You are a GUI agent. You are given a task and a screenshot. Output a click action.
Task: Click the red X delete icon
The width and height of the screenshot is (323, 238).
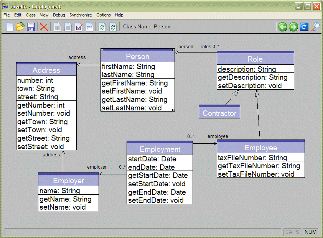coord(44,27)
